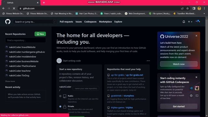208x117 pixels.
Task: Open nakshCoder/numbergame.github.io repository
Action: click(x=27, y=52)
